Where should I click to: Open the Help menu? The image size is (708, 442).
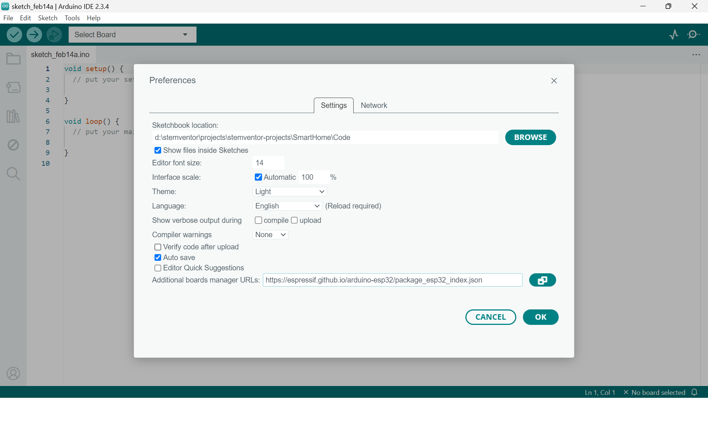tap(94, 18)
